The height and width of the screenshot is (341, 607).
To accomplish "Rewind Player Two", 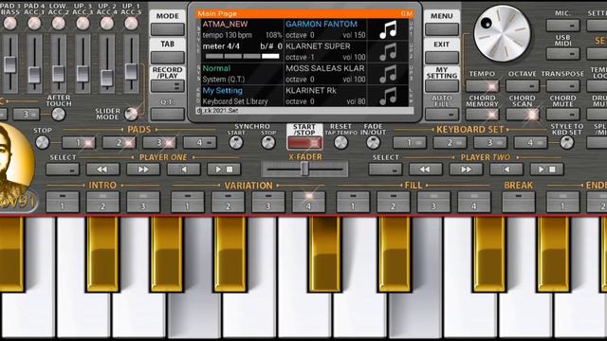I will [x=426, y=170].
